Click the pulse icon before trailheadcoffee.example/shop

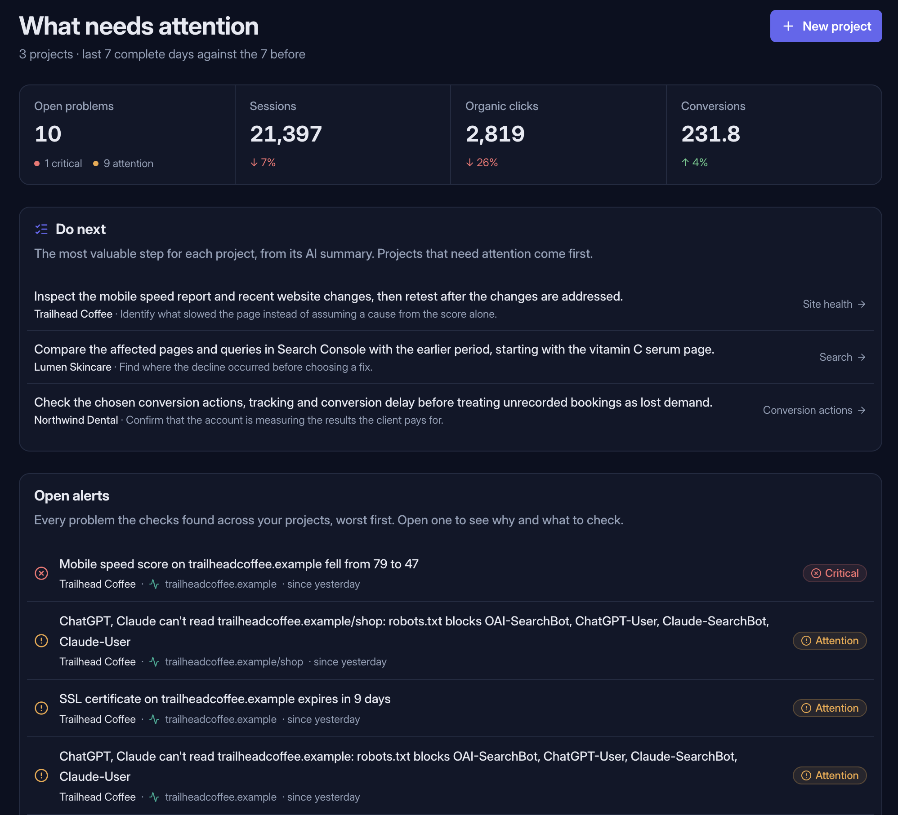[154, 662]
